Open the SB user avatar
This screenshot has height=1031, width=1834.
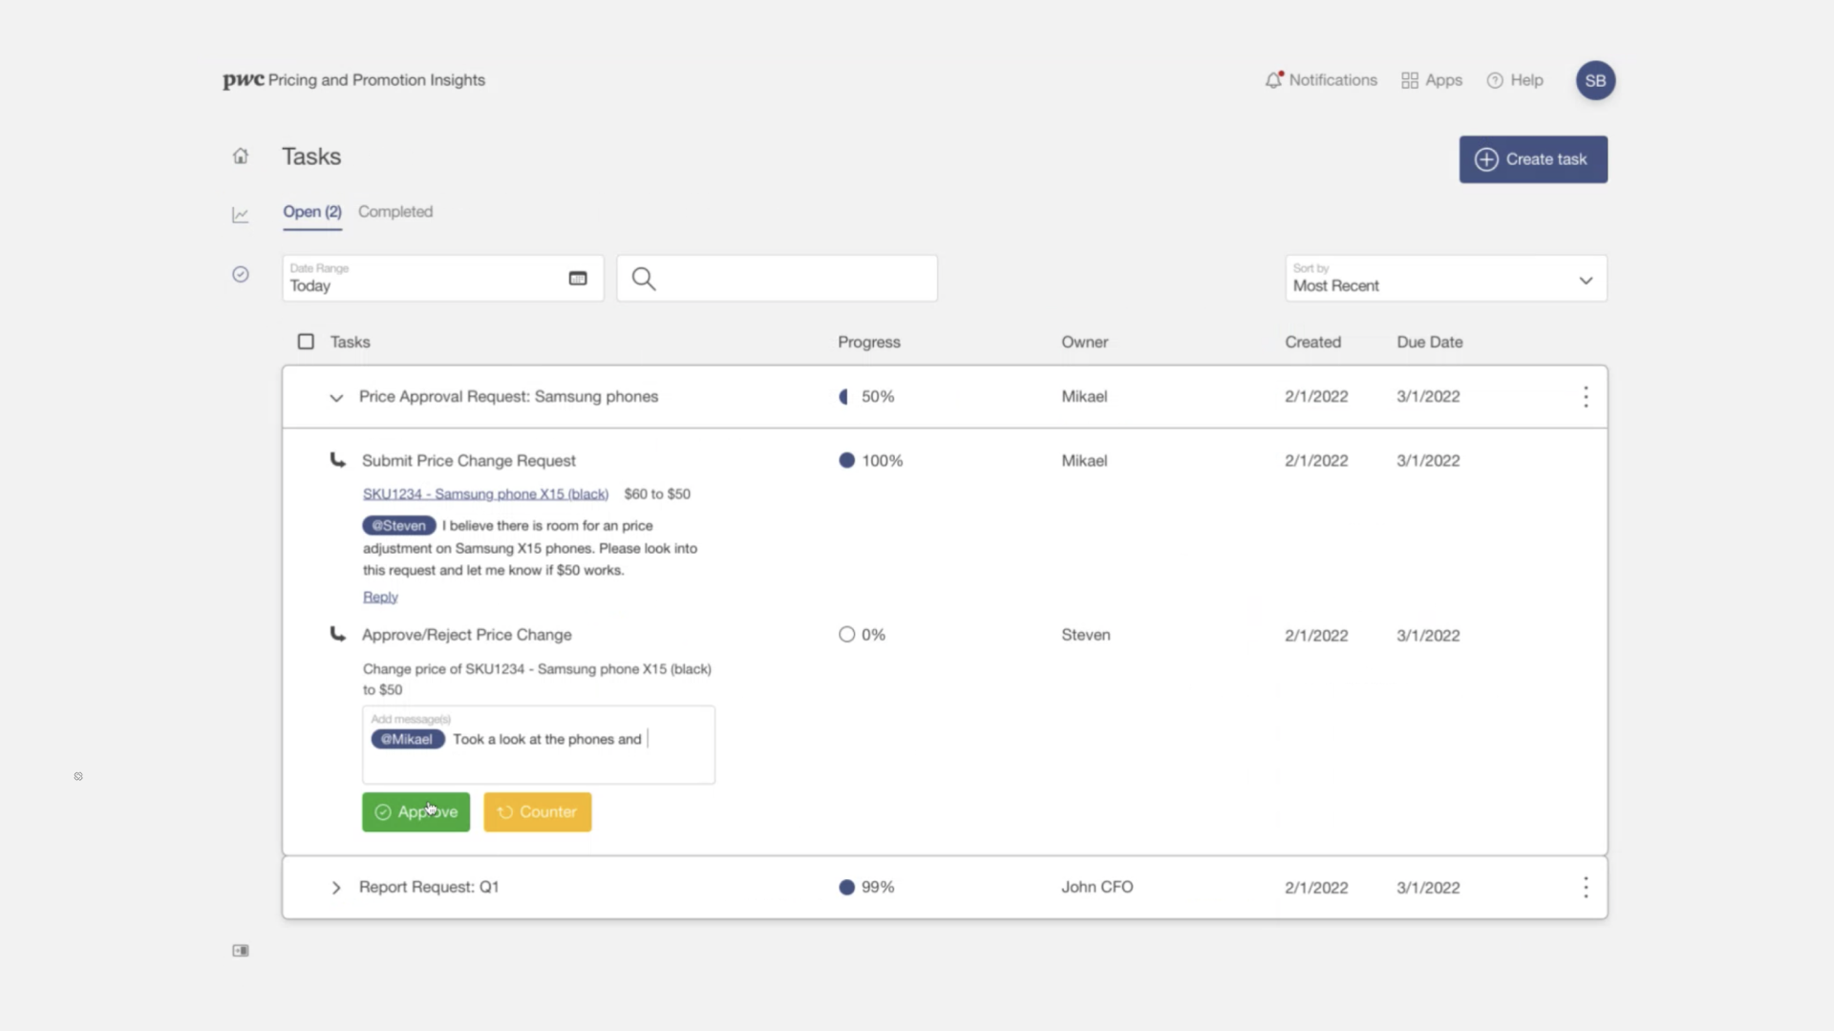click(x=1595, y=80)
